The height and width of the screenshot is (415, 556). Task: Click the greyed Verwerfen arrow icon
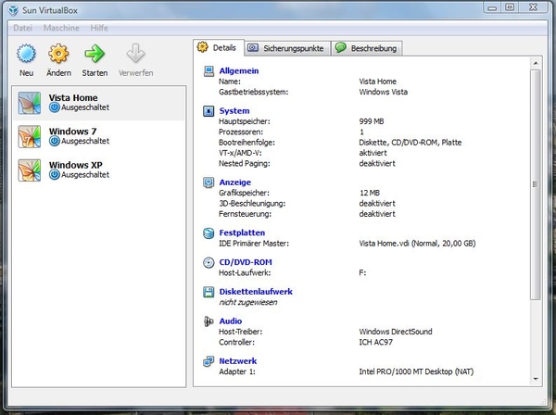tap(135, 54)
